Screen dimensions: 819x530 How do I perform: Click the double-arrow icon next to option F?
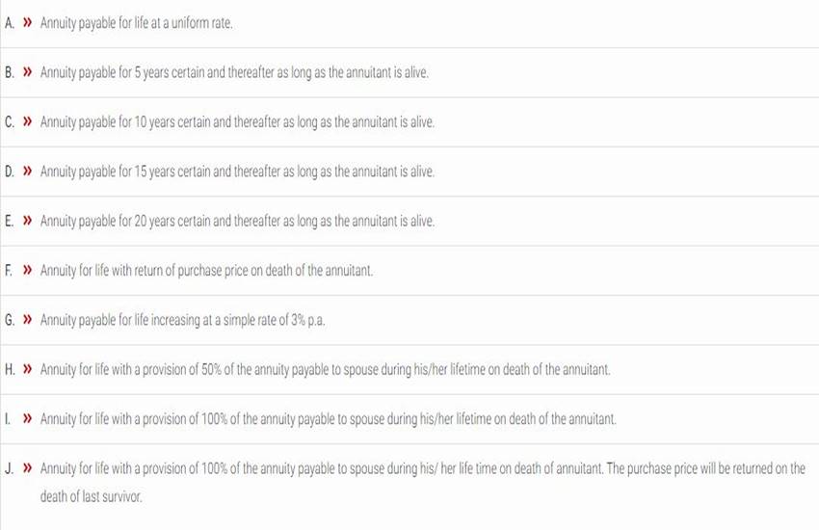tap(27, 271)
